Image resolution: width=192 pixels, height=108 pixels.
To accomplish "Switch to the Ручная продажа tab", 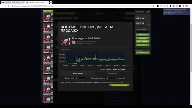I will [78, 73].
